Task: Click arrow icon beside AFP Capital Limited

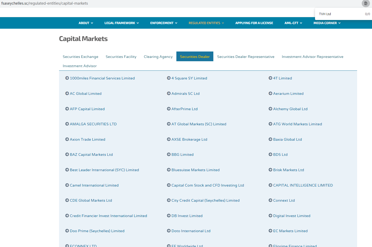Action: [67, 109]
